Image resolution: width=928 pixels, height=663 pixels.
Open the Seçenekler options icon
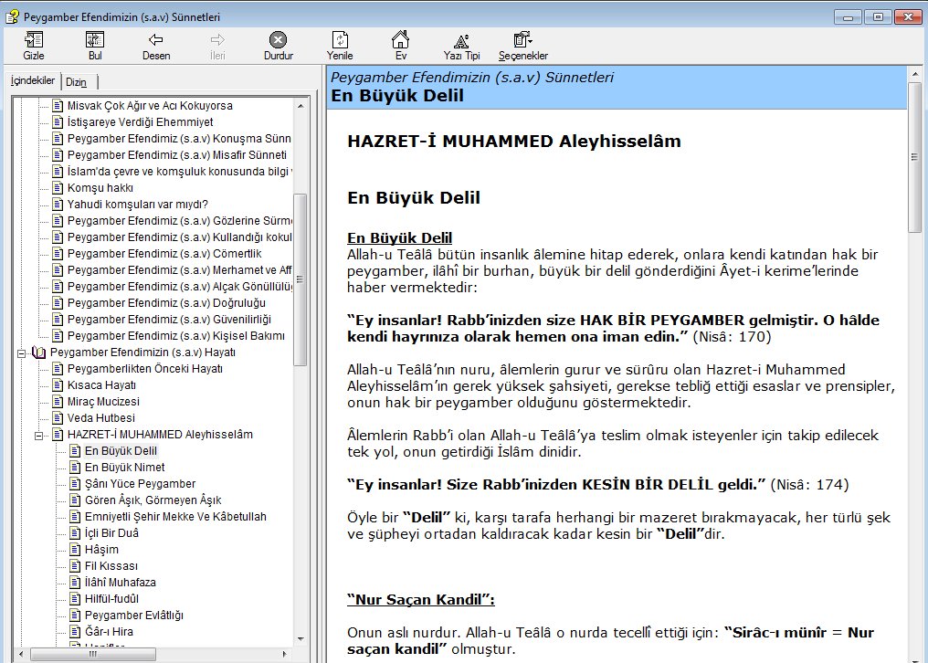point(522,45)
